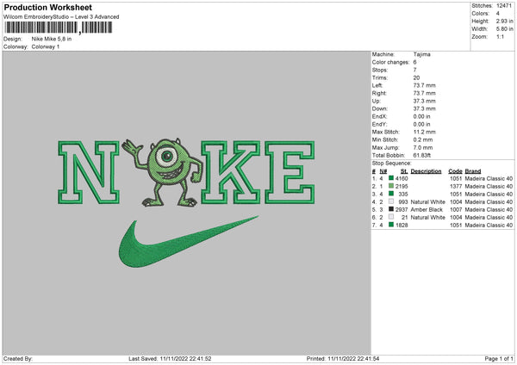The height and width of the screenshot is (365, 517).
Task: Select the green letter K in design
Action: [x=230, y=172]
